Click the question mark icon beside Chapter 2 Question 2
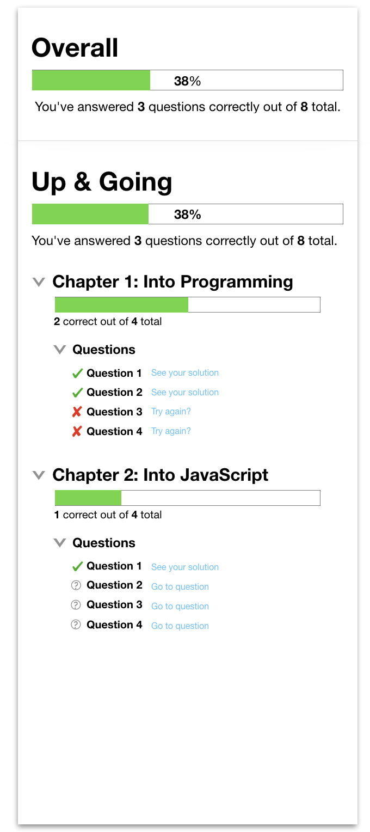 coord(76,586)
